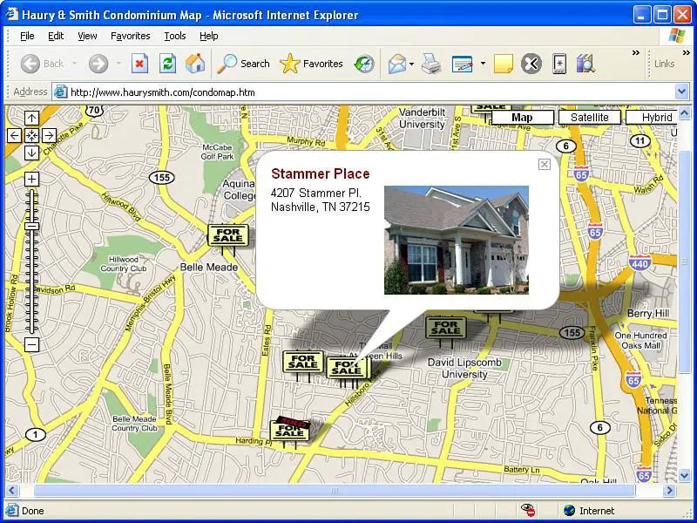Open Search pane from toolbar

[x=243, y=64]
